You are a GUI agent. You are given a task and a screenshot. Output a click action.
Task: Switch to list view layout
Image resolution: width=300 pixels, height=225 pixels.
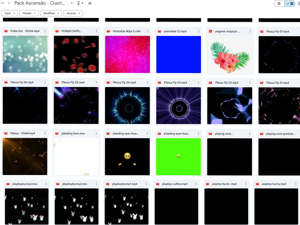tap(279, 3)
